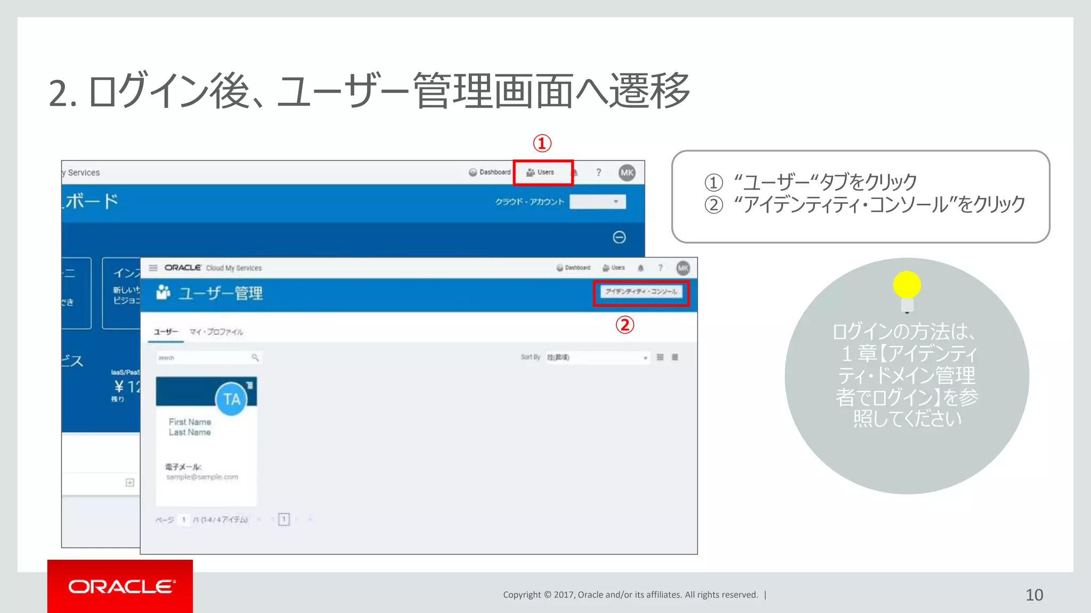1091x613 pixels.
Task: Expand the cloud account dropdown
Action: click(598, 202)
